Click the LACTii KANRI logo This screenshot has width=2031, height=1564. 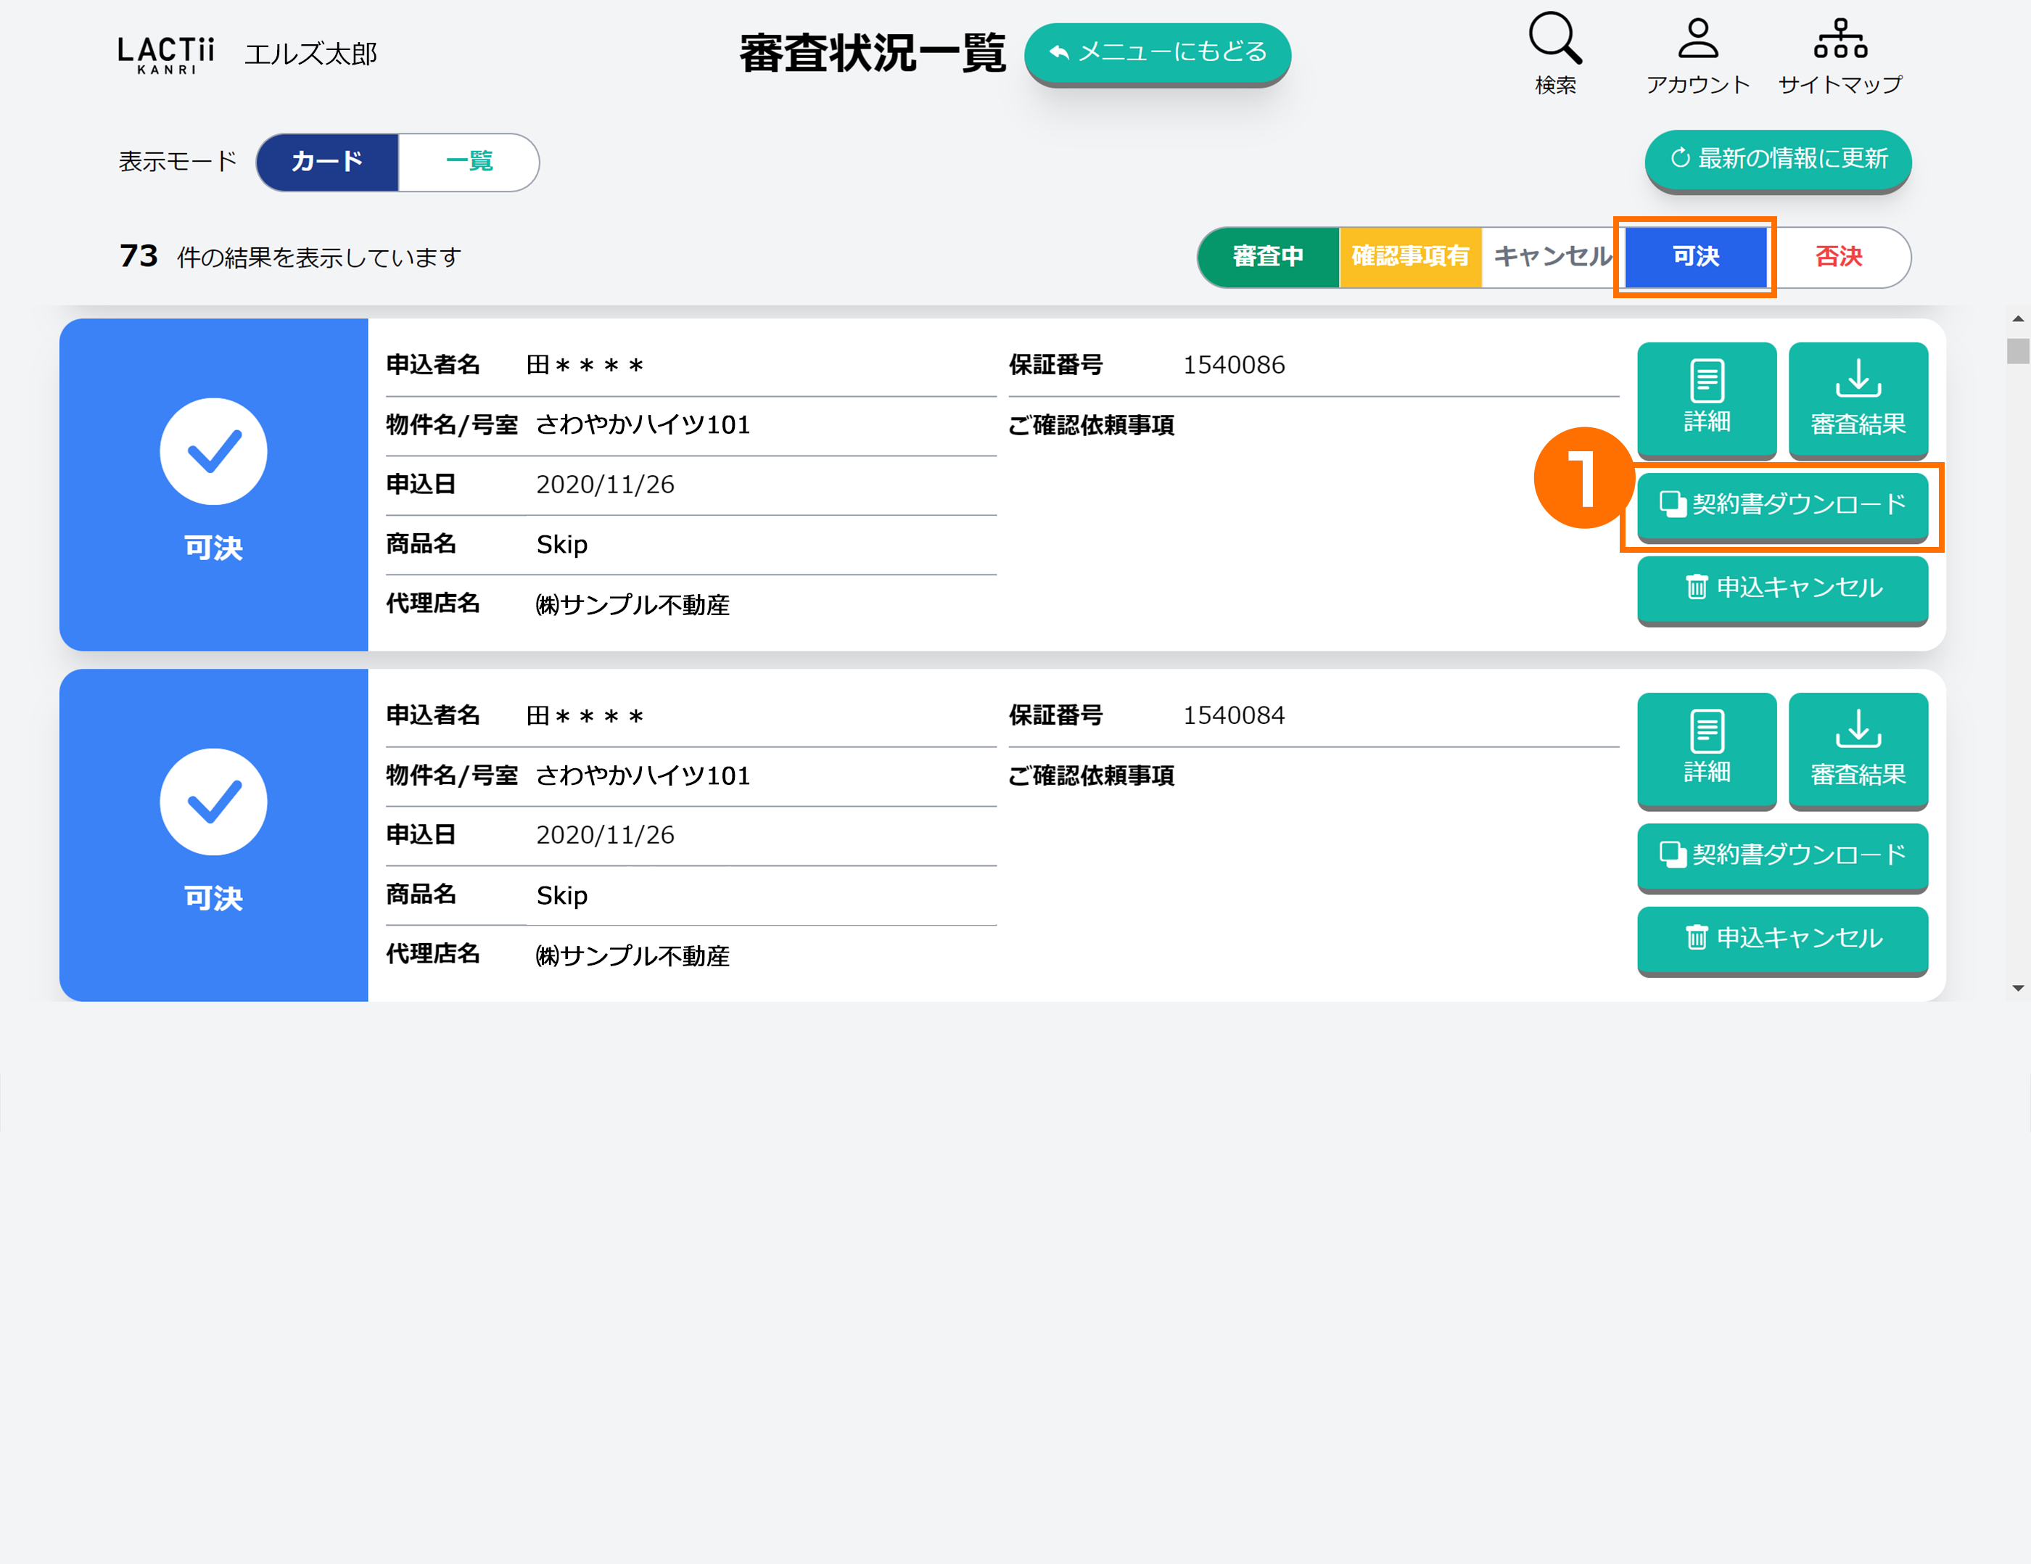(165, 54)
